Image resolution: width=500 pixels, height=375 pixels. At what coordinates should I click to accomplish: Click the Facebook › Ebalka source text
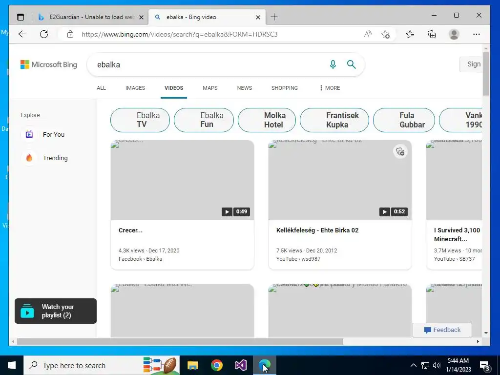[140, 259]
